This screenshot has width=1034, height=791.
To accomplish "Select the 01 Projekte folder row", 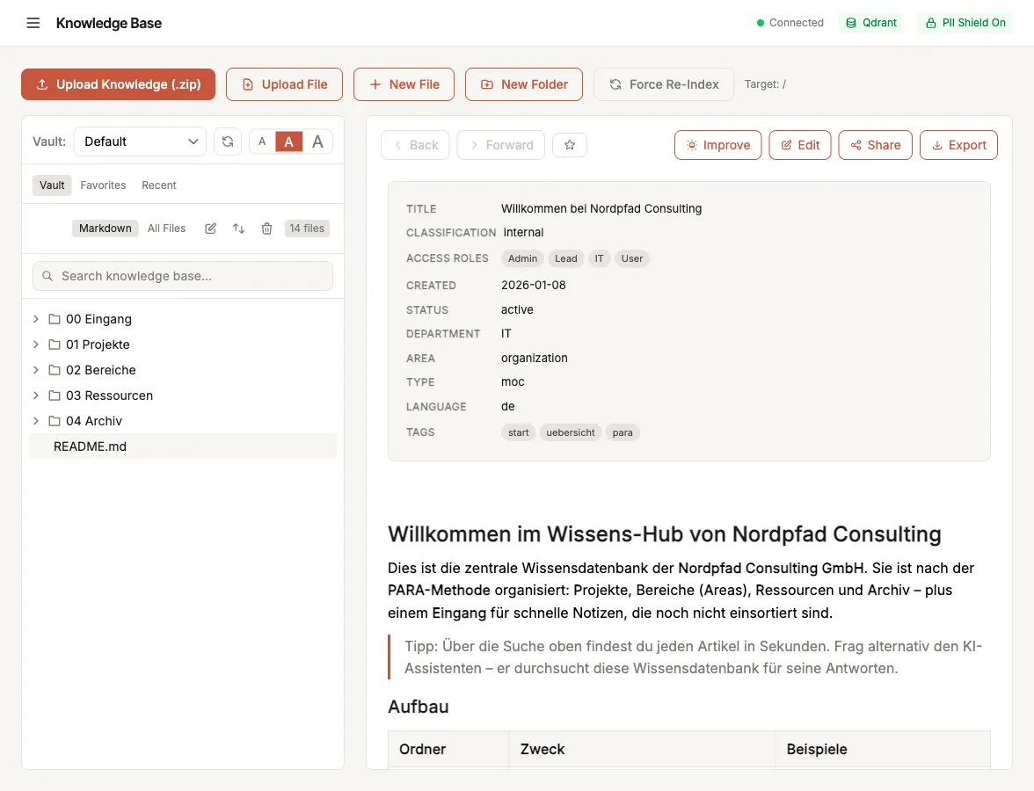I will (x=183, y=345).
